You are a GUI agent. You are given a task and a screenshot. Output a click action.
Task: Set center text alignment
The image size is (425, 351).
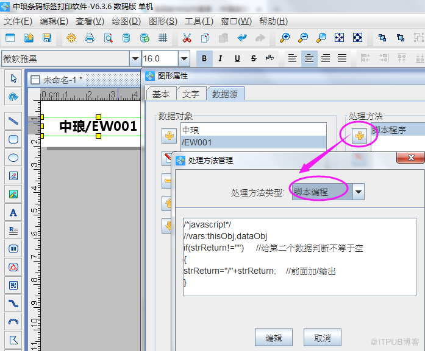tap(309, 58)
